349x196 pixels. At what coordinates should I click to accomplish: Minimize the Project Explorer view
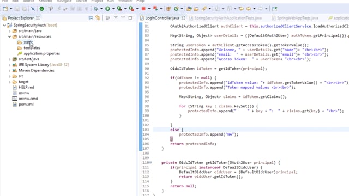123,17
